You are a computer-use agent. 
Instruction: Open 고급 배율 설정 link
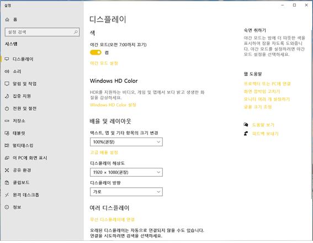click(x=104, y=152)
